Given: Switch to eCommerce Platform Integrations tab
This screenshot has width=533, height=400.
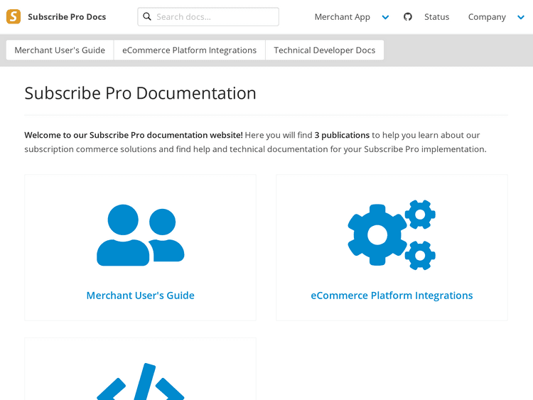Looking at the screenshot, I should (189, 50).
